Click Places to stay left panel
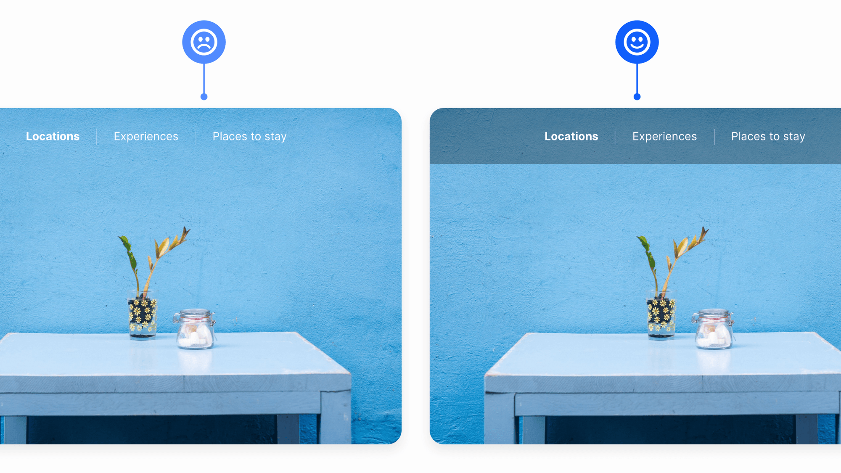The width and height of the screenshot is (841, 473). point(249,136)
